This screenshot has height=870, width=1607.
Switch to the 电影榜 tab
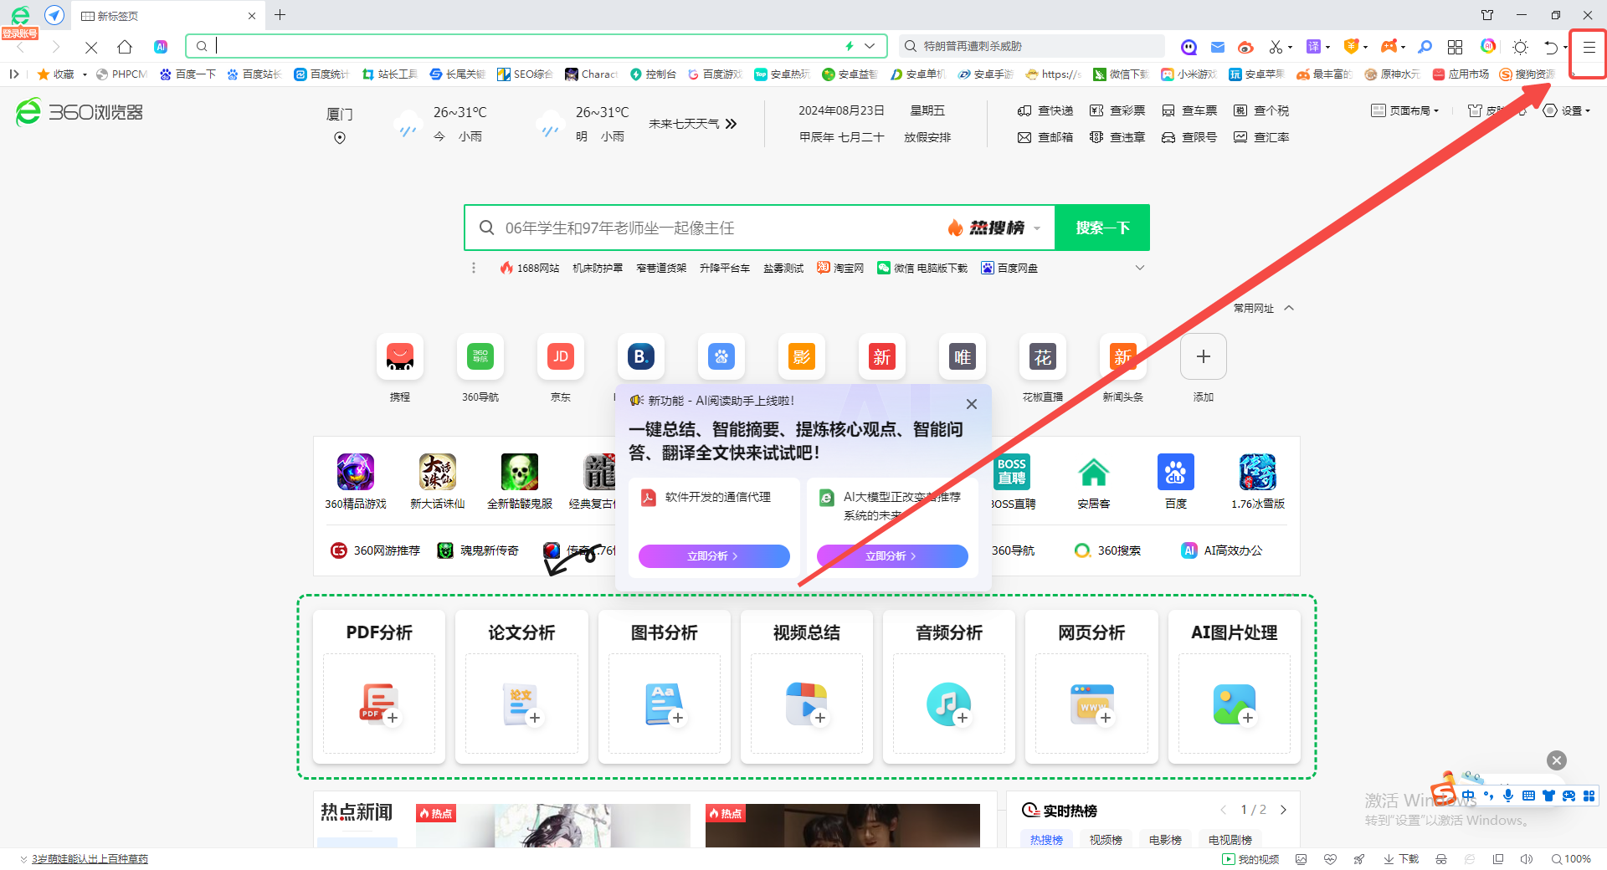[1165, 840]
